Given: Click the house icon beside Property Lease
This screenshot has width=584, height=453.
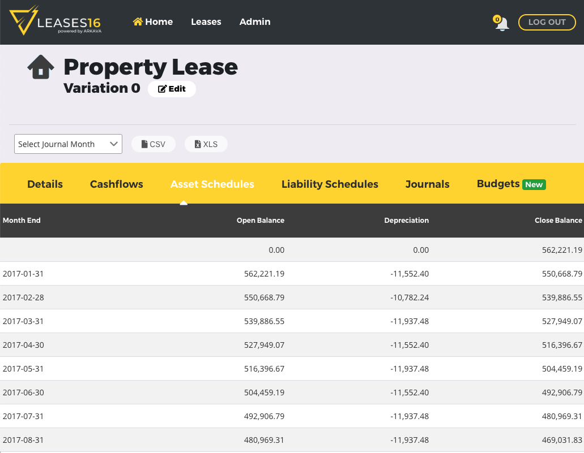Looking at the screenshot, I should click(40, 66).
